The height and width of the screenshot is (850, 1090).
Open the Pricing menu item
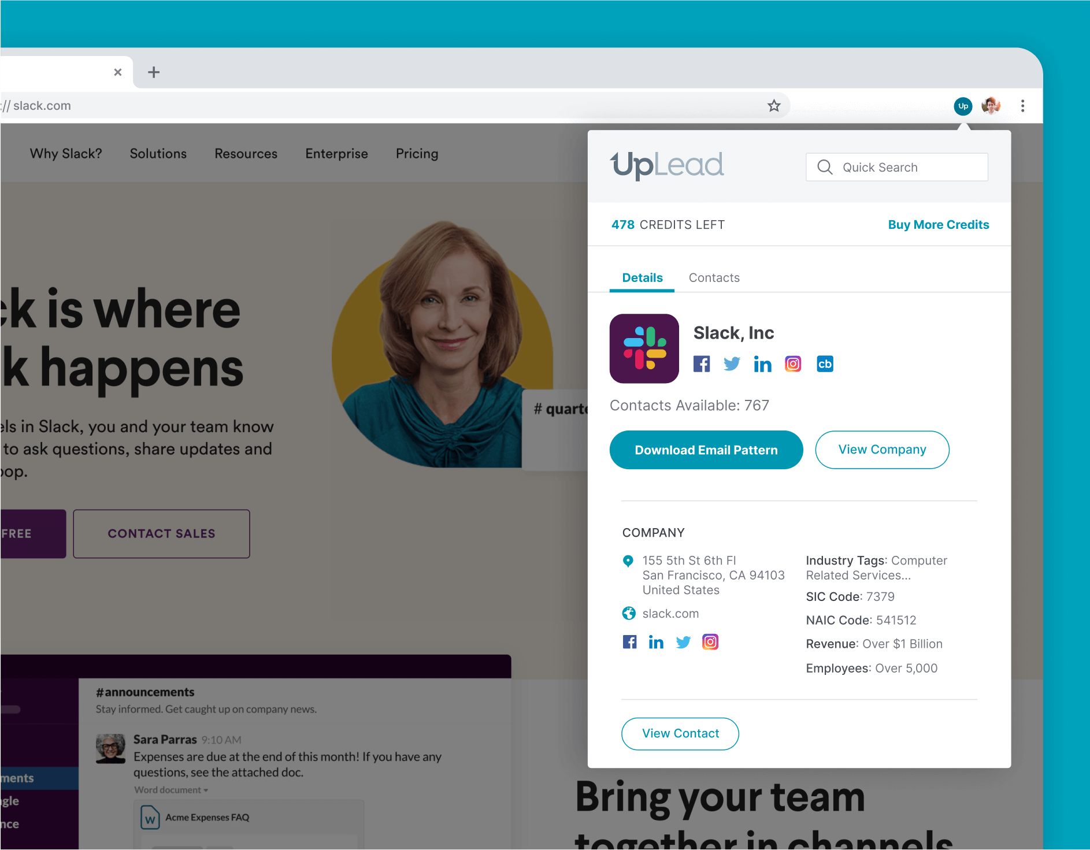pos(417,154)
